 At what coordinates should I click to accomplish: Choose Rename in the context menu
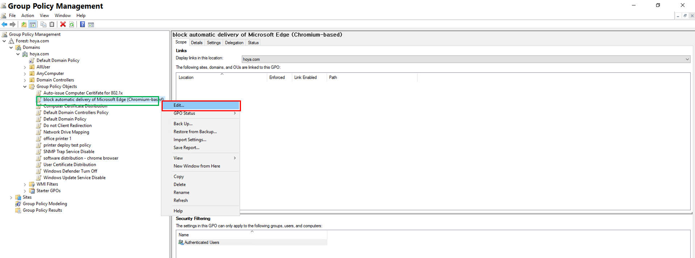click(x=200, y=193)
